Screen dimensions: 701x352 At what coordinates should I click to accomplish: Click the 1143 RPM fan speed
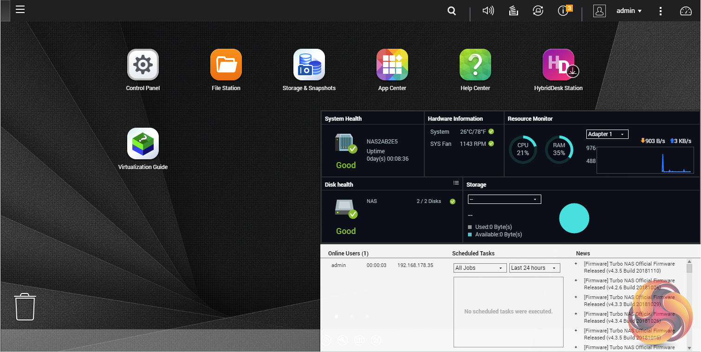473,144
